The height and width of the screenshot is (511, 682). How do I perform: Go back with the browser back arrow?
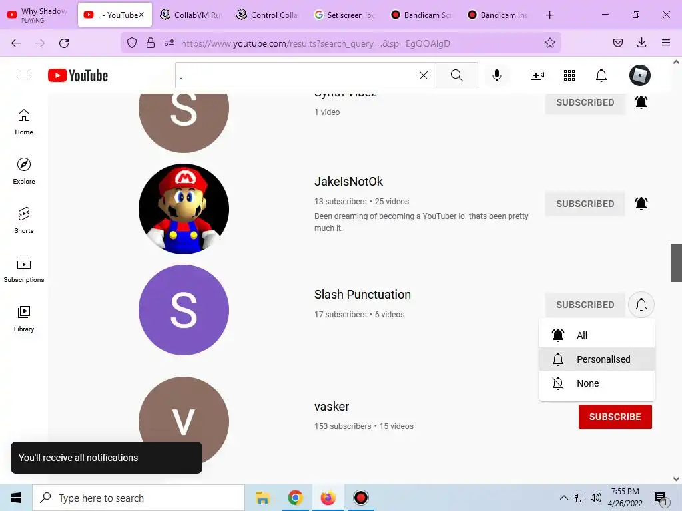click(x=16, y=43)
